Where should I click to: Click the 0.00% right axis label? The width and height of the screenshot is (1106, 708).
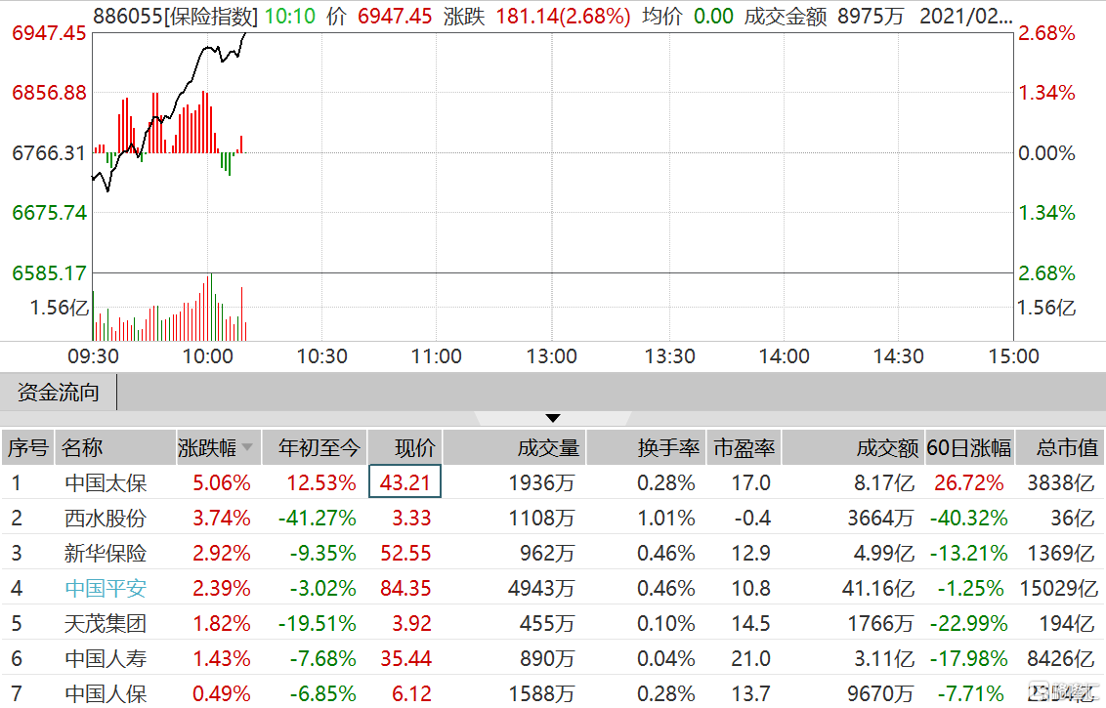(1046, 152)
